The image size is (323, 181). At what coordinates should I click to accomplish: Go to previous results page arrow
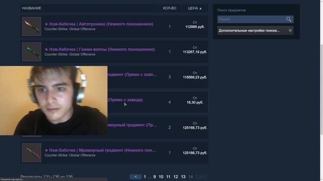pyautogui.click(x=136, y=176)
